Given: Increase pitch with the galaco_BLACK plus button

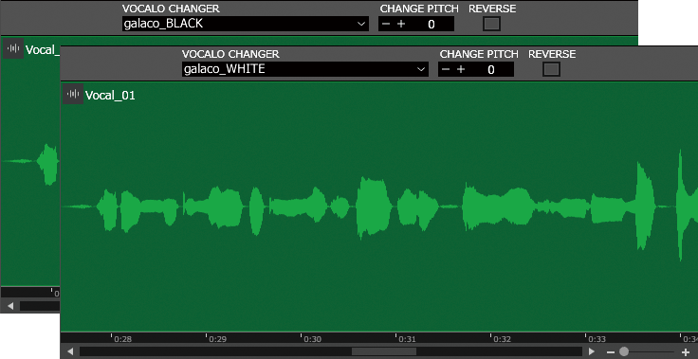Looking at the screenshot, I should [401, 24].
